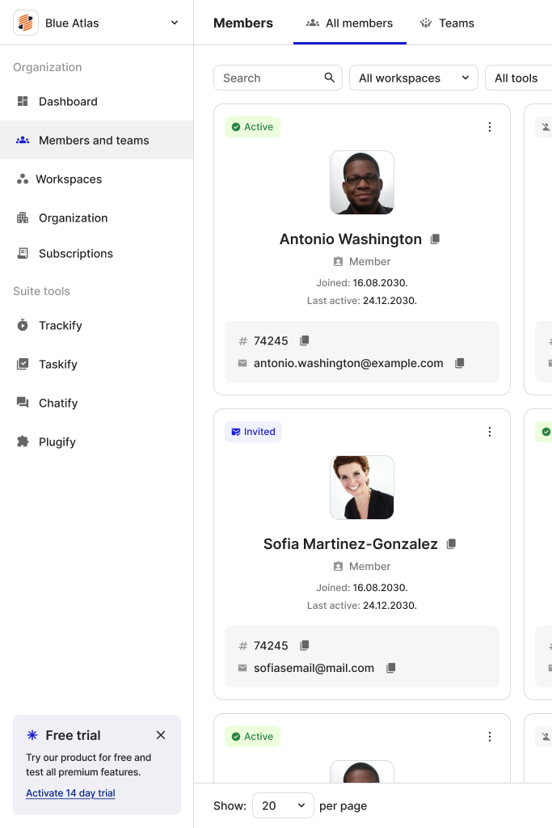This screenshot has width=552, height=828.
Task: Select the All members tab
Action: coord(350,23)
